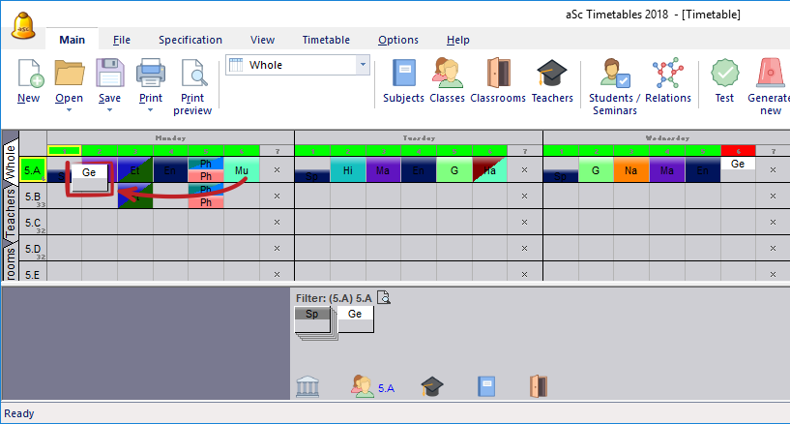Run the timetable Test
This screenshot has width=790, height=424.
click(x=724, y=75)
